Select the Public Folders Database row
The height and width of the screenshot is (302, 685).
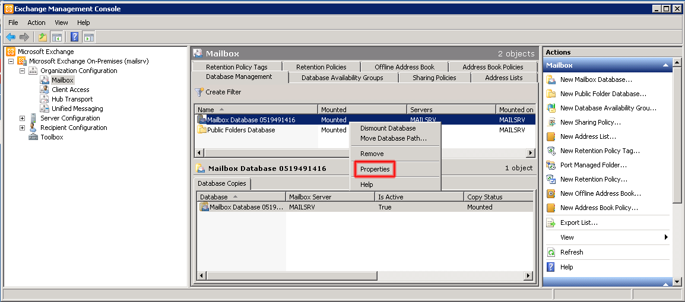[365, 130]
